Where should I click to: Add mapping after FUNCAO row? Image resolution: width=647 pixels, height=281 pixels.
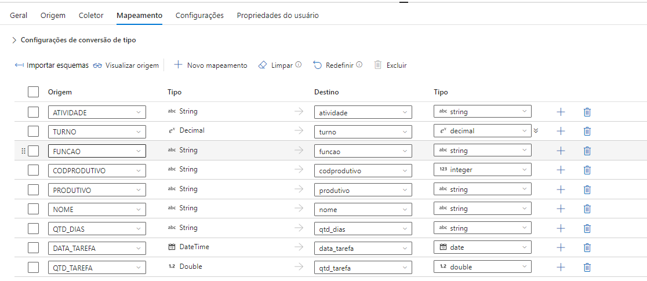point(561,151)
